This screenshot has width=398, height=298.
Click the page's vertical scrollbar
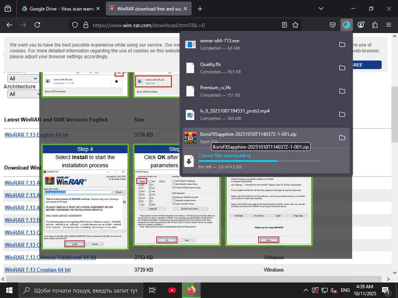pos(395,114)
